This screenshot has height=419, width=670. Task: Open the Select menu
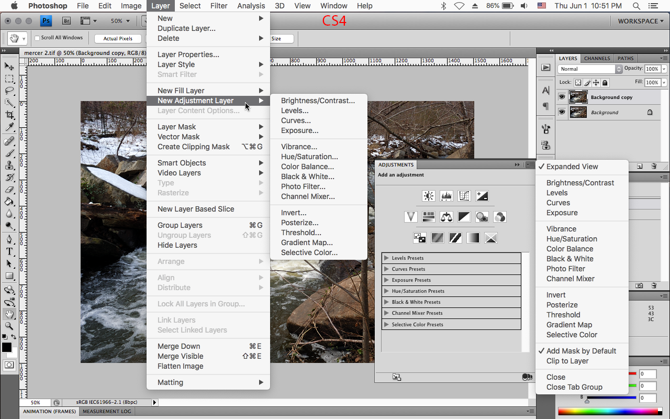[x=190, y=6]
